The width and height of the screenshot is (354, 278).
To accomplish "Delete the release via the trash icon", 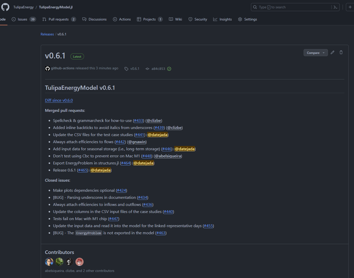I will [x=341, y=52].
